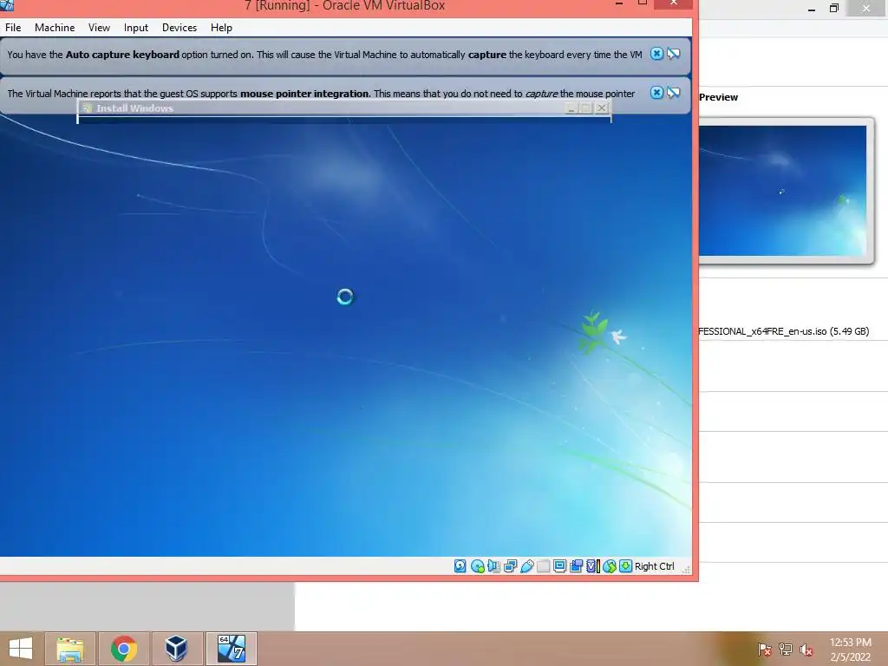Viewport: 888px width, 666px height.
Task: Click the VM window resize grip in status bar
Action: 686,569
